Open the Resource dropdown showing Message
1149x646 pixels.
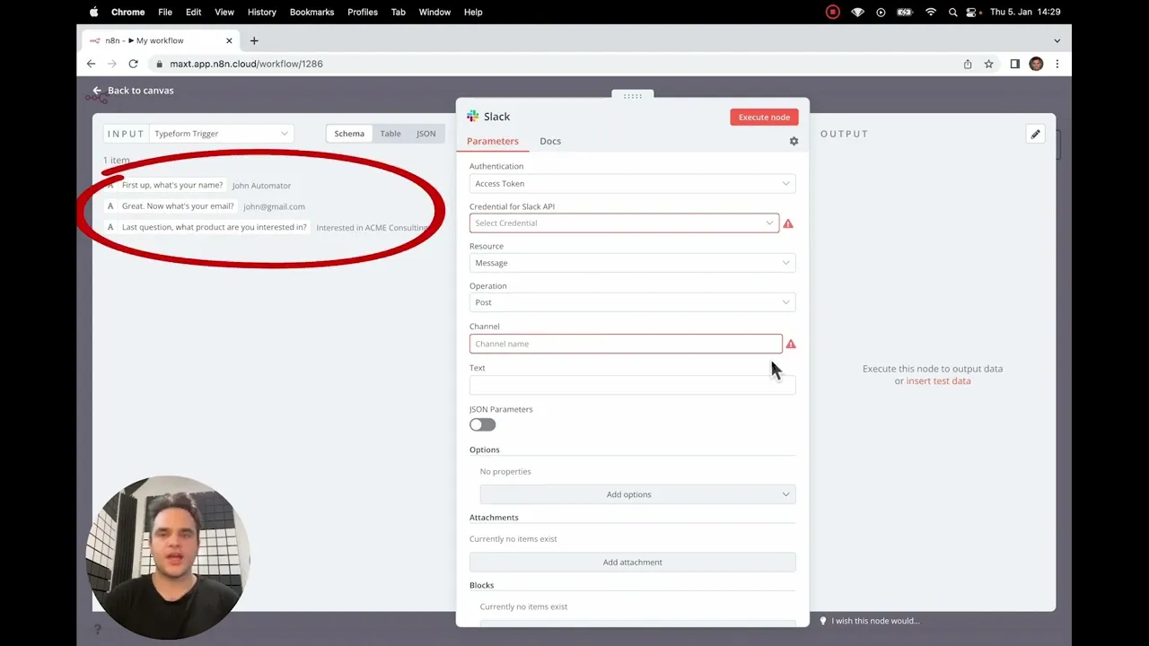coord(632,263)
